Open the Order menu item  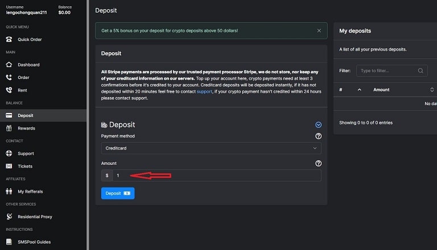click(23, 77)
